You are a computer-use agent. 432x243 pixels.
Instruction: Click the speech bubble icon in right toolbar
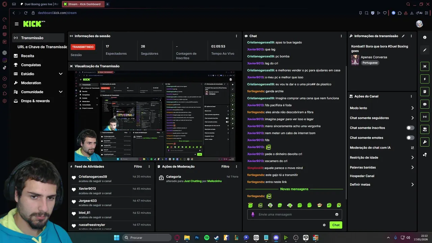[x=425, y=104]
